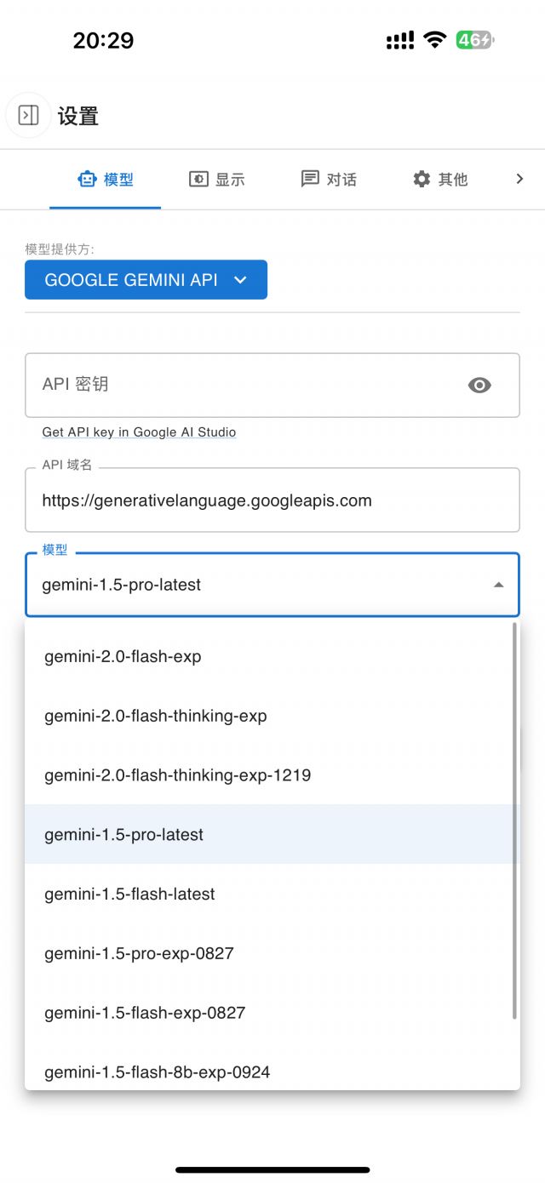Select gemini-1.5-pro-exp-0827 option
Screen dimensions: 545x1183
point(139,953)
